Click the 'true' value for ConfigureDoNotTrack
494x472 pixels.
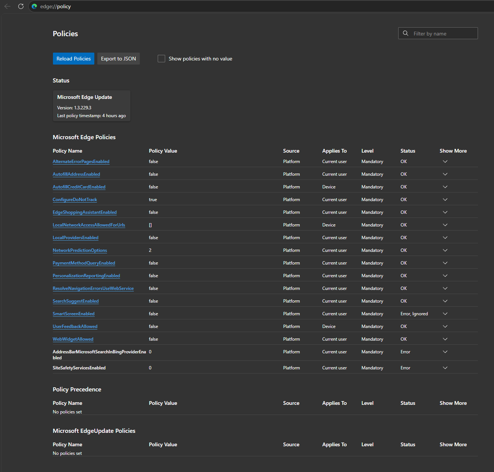pos(153,200)
